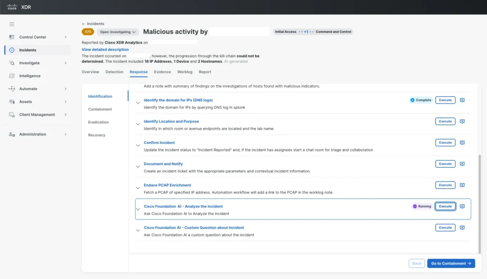Click the Investigate magnifier icon
The height and width of the screenshot is (279, 487).
(12, 63)
